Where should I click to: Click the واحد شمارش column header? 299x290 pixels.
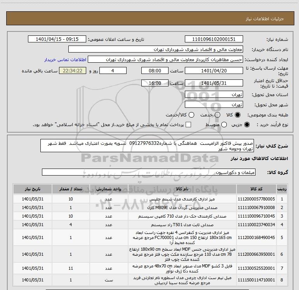click(109, 189)
